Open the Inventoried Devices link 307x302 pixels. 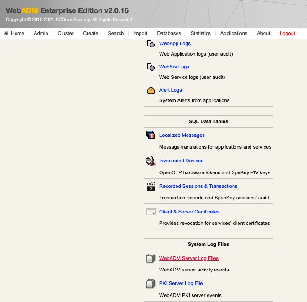(181, 161)
